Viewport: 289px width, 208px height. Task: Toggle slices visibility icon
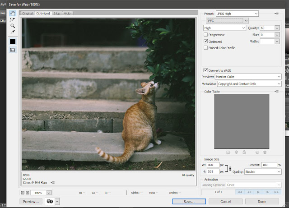[x=13, y=50]
